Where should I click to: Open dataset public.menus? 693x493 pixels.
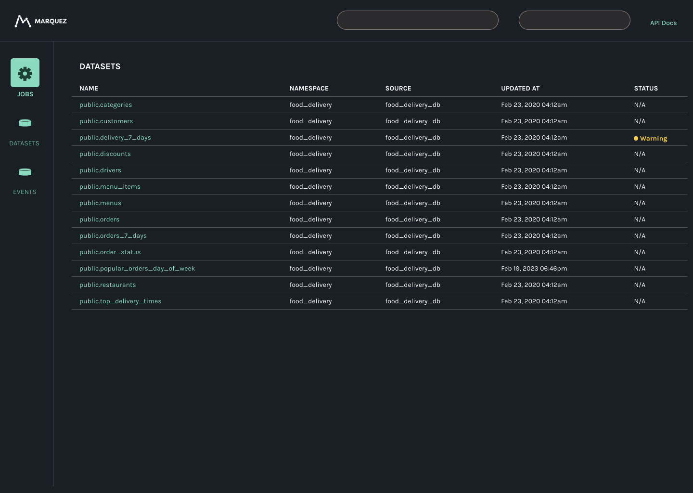coord(100,203)
